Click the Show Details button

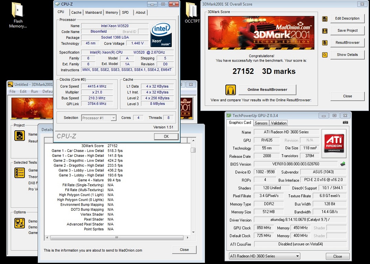tap(347, 55)
